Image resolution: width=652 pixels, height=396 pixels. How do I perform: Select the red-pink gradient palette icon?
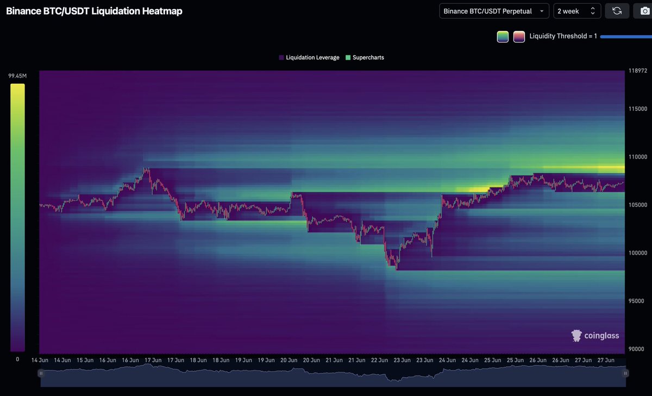519,36
